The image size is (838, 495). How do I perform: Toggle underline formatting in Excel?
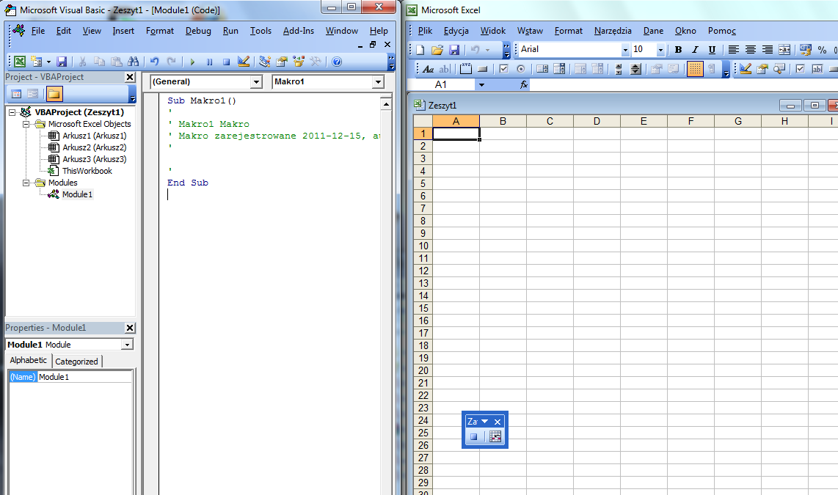713,50
